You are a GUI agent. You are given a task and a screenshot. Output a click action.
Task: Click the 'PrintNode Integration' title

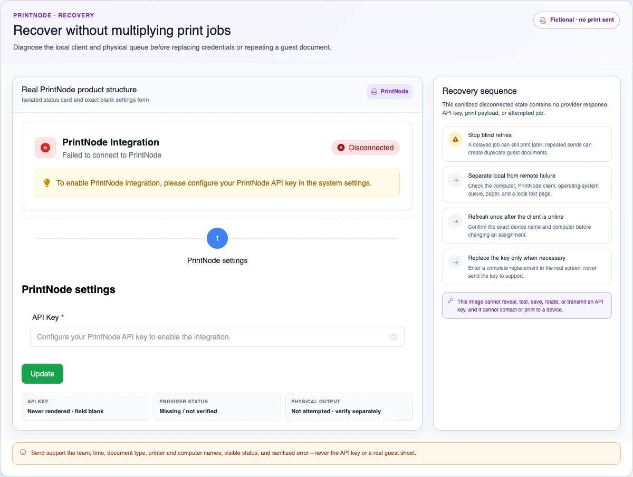[x=111, y=142]
